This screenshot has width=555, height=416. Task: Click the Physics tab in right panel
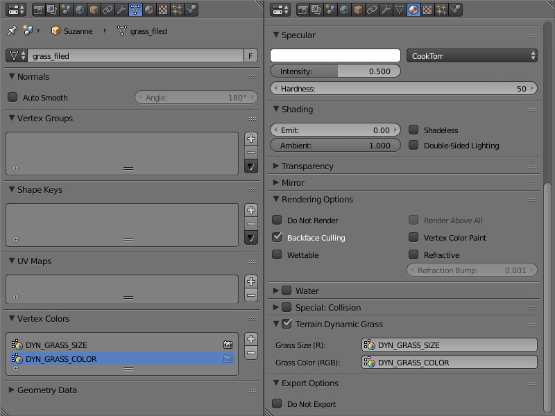point(454,10)
